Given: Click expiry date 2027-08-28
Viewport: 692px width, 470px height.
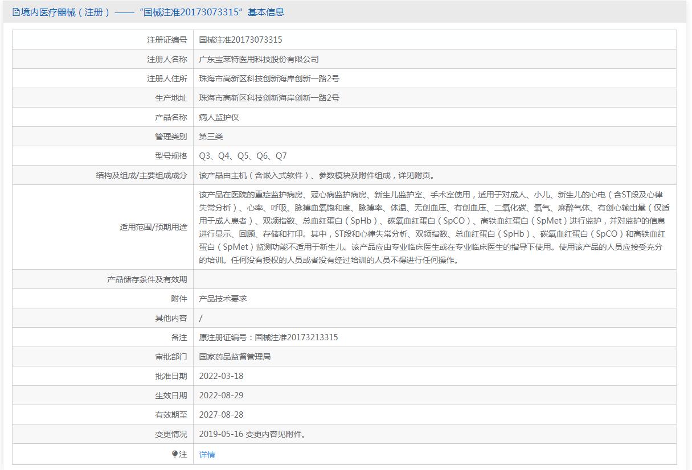Looking at the screenshot, I should coord(221,415).
